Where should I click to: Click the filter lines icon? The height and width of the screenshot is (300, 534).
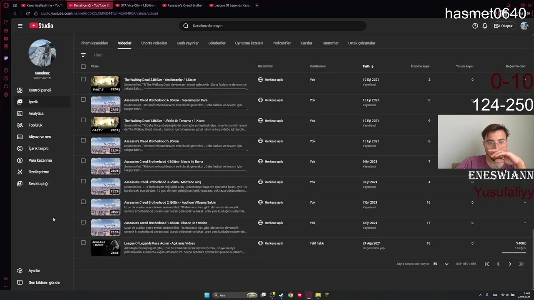(x=83, y=55)
